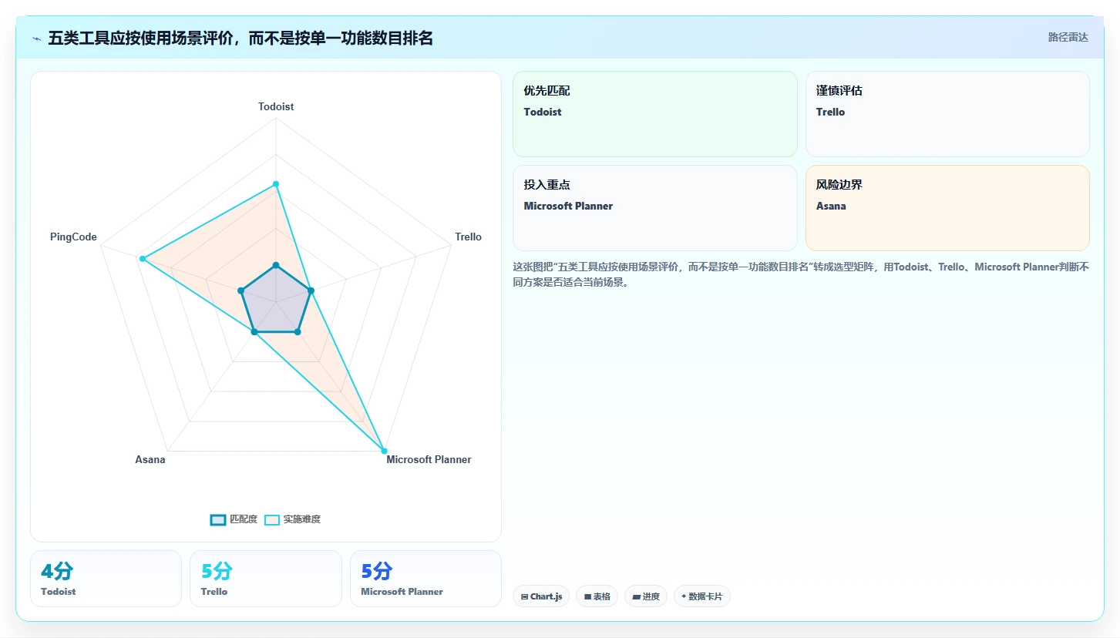Click the 4分 Todoist score card
Image resolution: width=1120 pixels, height=638 pixels.
coord(106,579)
